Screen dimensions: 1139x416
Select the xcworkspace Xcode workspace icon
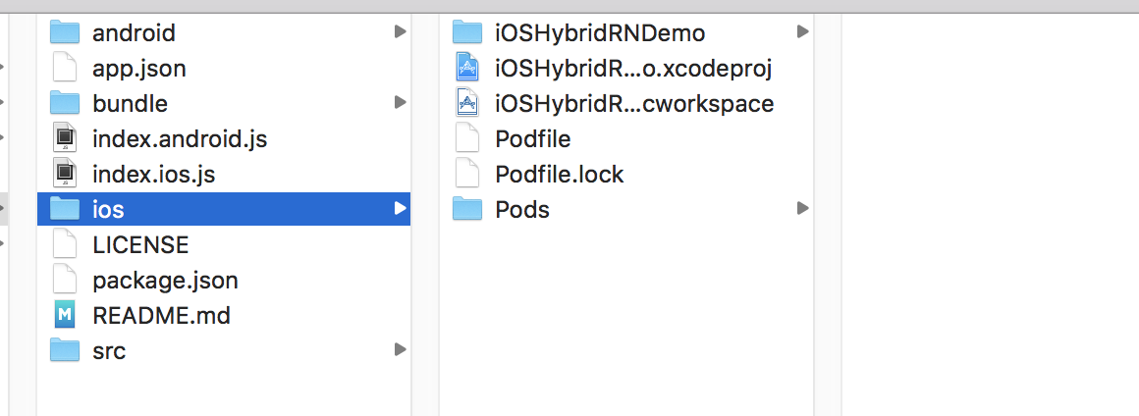pyautogui.click(x=467, y=103)
